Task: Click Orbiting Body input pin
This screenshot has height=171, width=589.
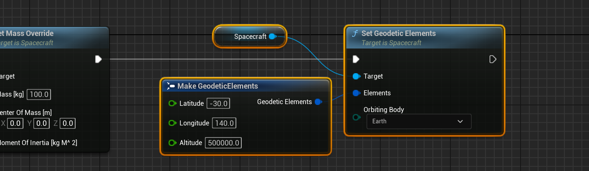Action: 356,117
